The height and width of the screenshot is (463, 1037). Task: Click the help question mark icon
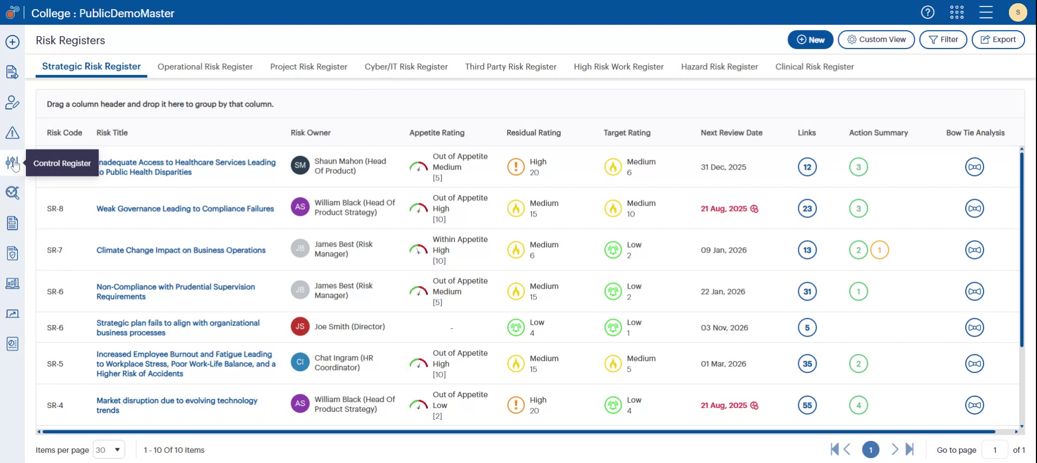point(927,12)
